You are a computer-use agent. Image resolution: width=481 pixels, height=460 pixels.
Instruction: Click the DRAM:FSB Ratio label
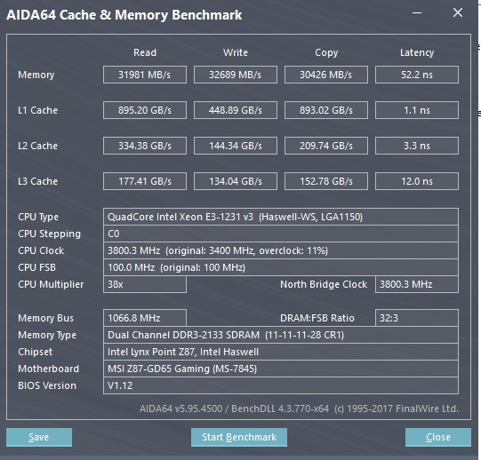tap(317, 318)
